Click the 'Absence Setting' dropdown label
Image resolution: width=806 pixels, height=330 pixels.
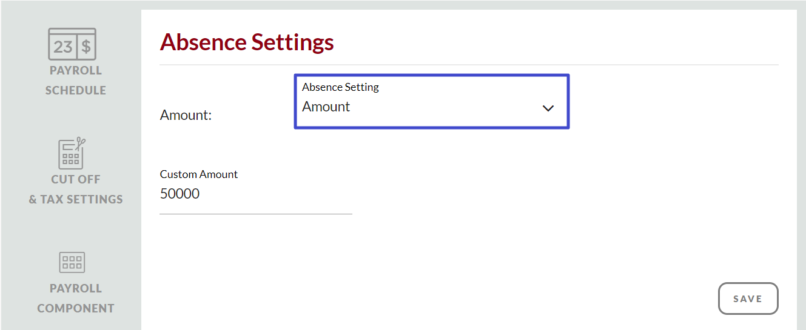(x=340, y=87)
